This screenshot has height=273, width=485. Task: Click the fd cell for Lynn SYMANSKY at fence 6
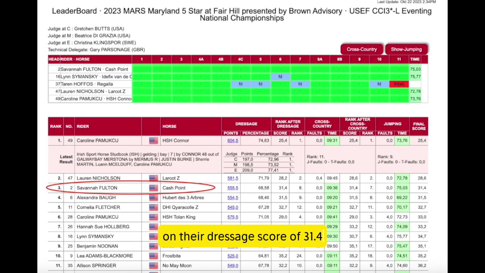click(x=280, y=77)
